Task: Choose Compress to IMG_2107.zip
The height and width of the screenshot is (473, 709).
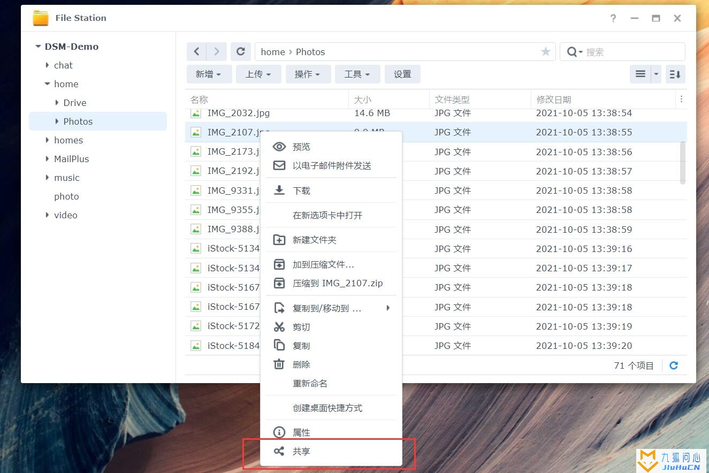Action: coord(331,283)
